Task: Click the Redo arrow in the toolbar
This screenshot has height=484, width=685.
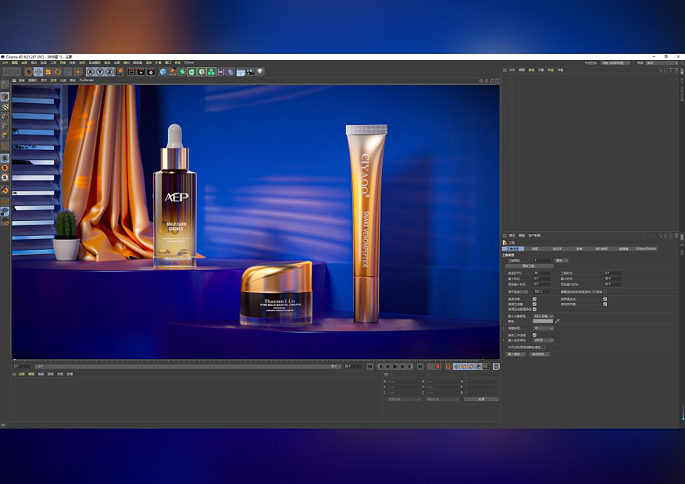Action: pyautogui.click(x=16, y=72)
